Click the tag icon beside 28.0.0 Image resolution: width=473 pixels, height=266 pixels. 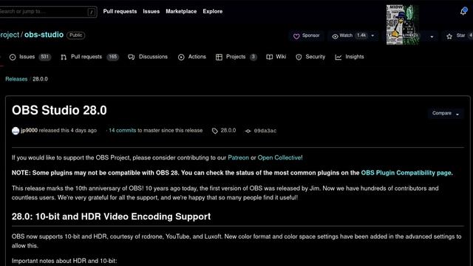coord(215,131)
